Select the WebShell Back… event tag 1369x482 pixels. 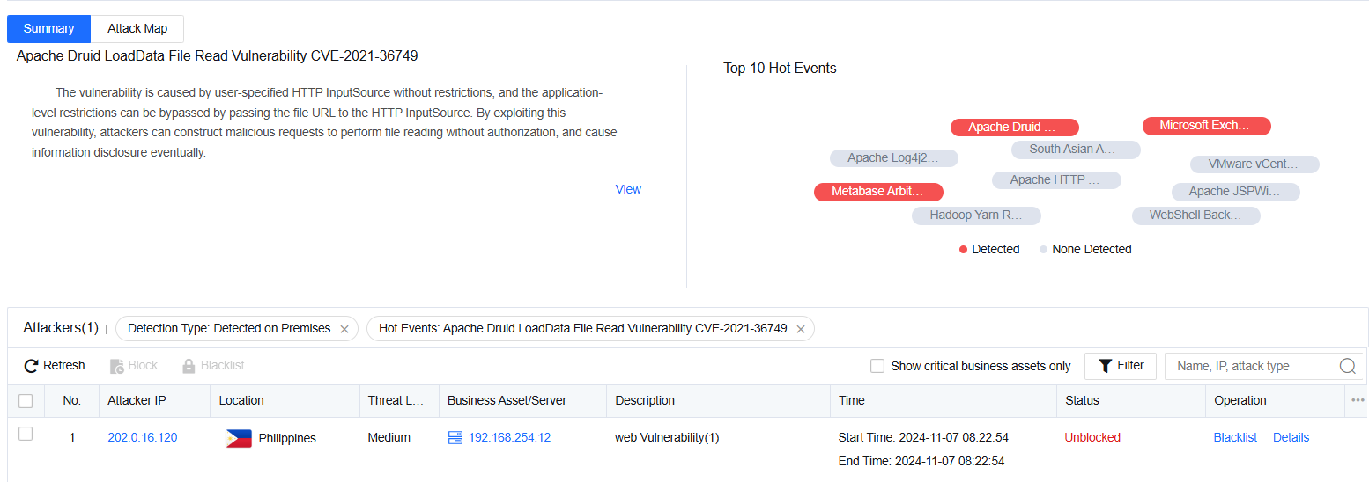pyautogui.click(x=1196, y=215)
